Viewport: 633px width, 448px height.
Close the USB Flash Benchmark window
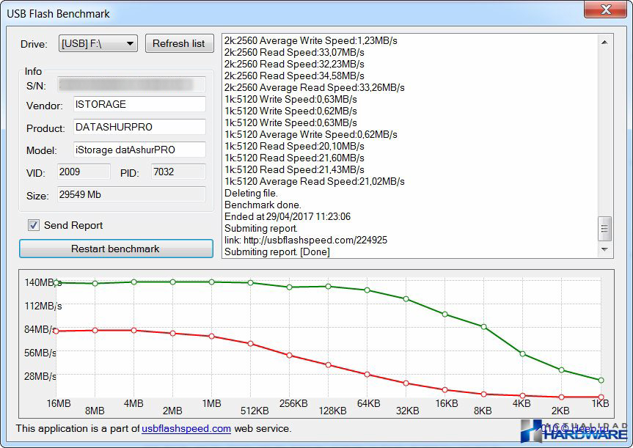coord(606,10)
